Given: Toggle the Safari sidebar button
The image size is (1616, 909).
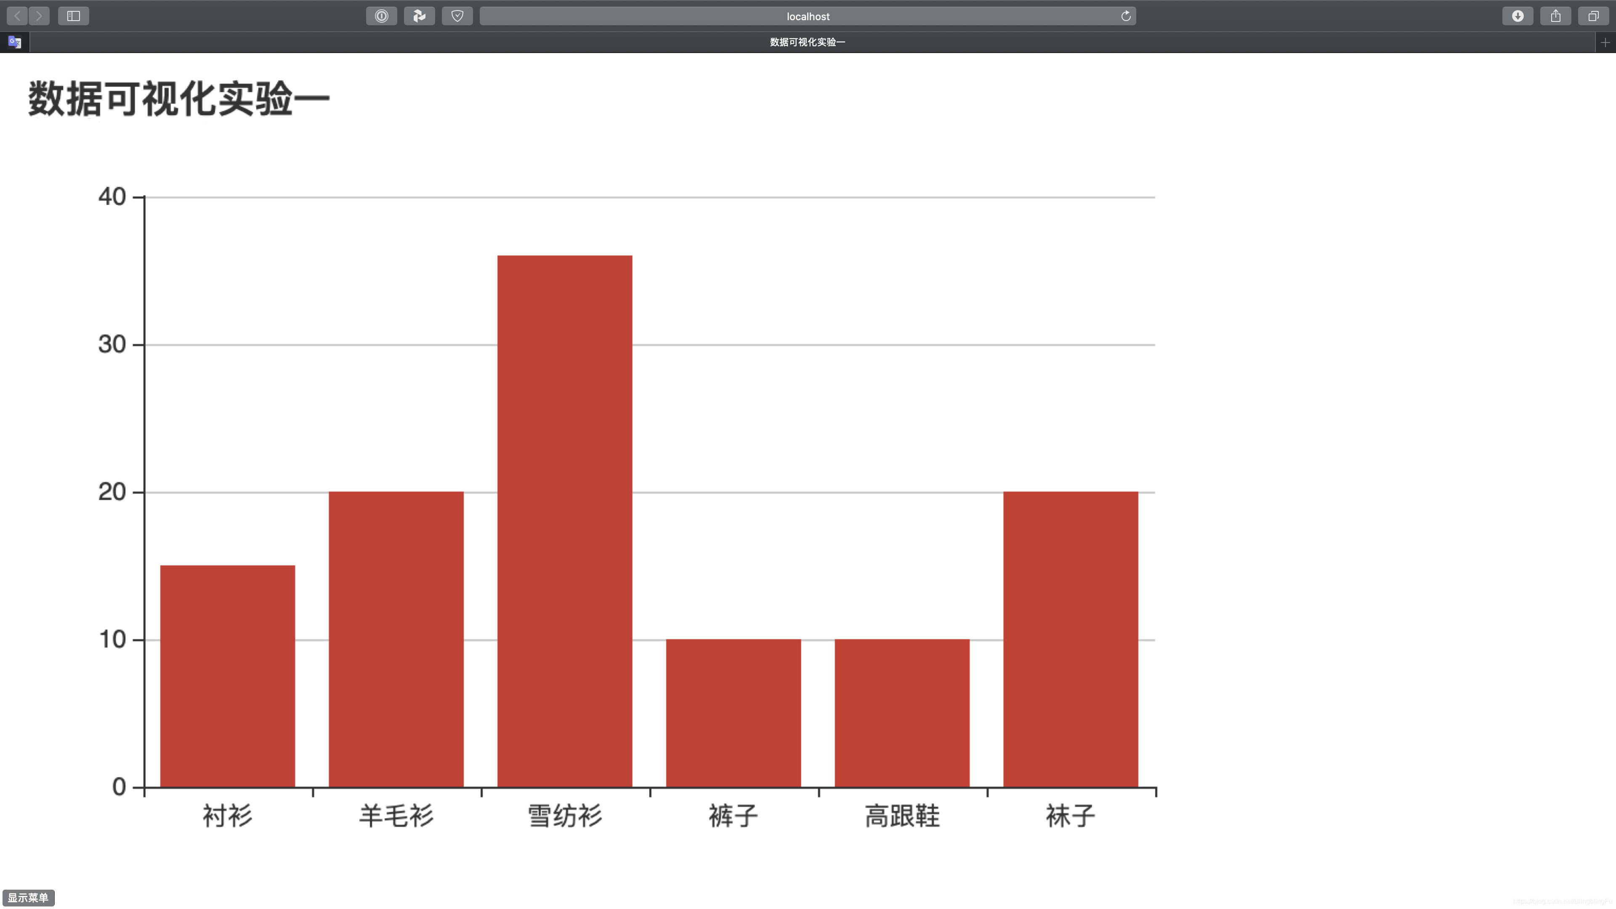Looking at the screenshot, I should click(73, 16).
